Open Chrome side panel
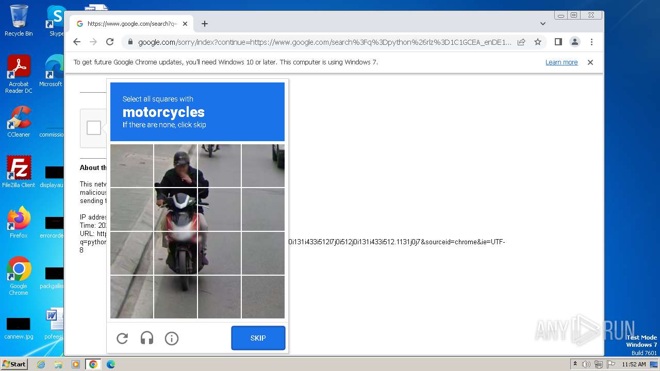Screen dimensions: 660x371 [558, 42]
